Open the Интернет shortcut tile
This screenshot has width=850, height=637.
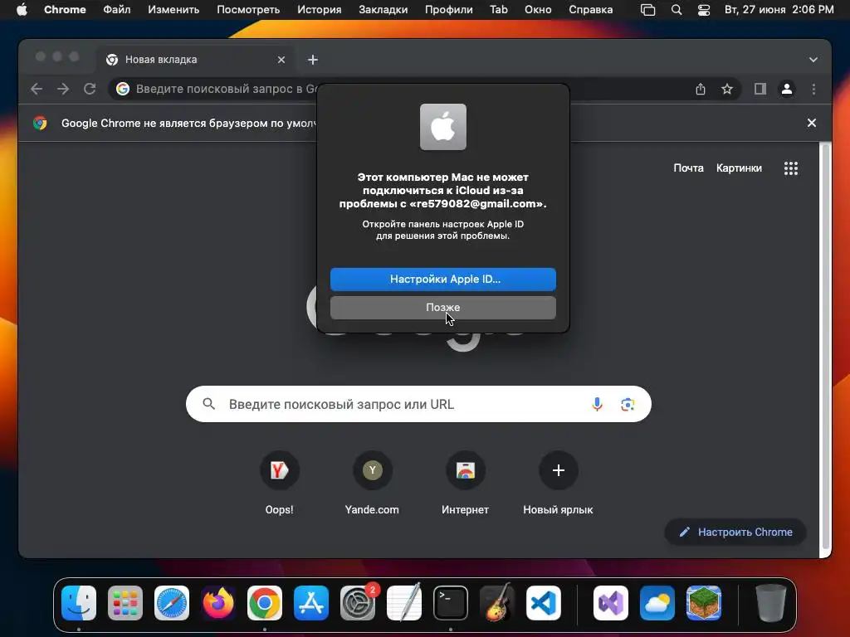tap(465, 484)
